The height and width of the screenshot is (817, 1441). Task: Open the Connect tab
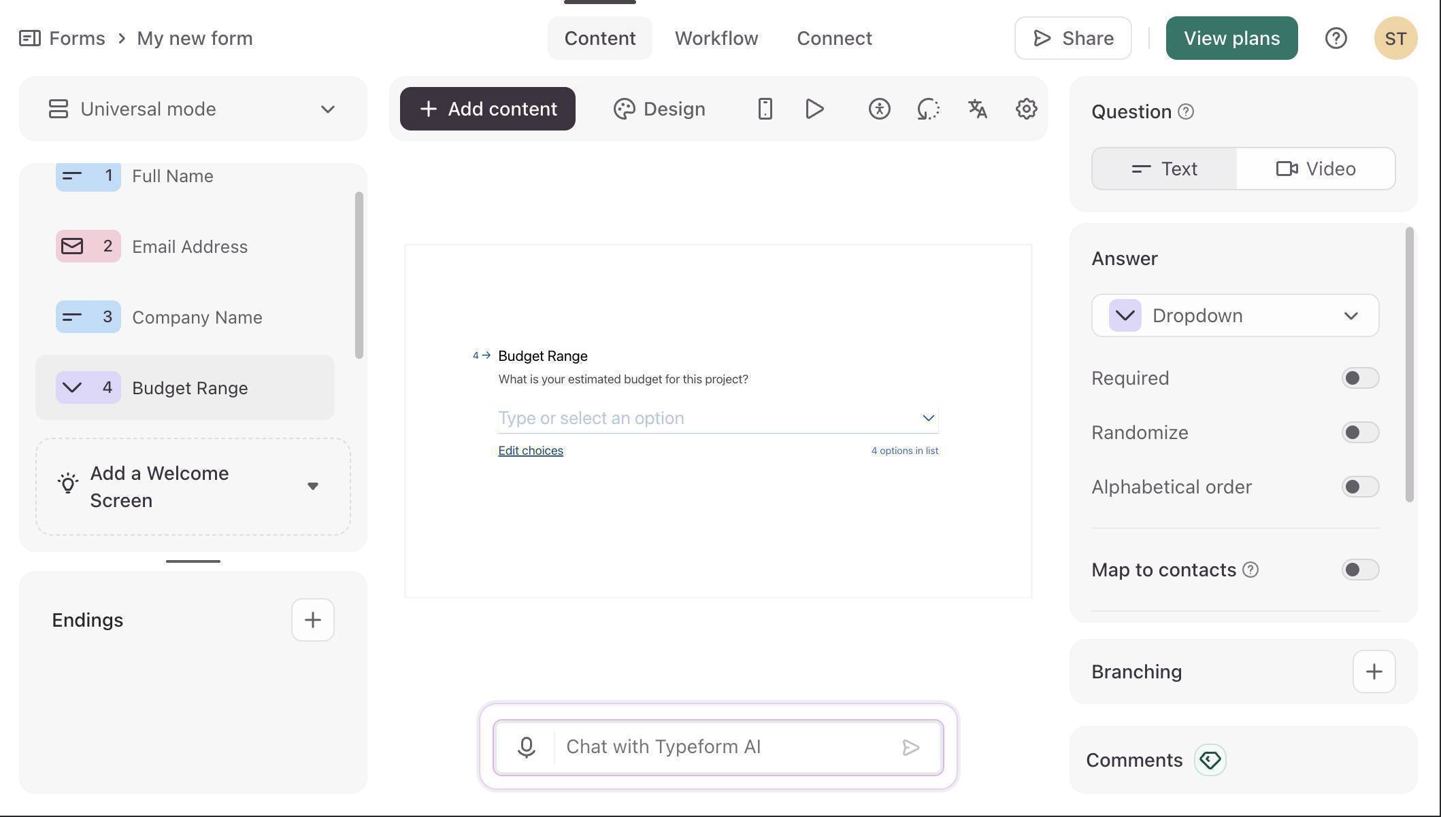click(834, 38)
